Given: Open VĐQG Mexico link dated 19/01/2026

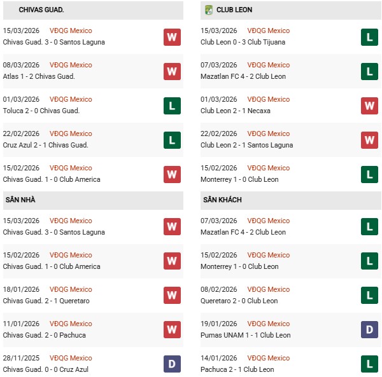Looking at the screenshot, I should tap(269, 324).
